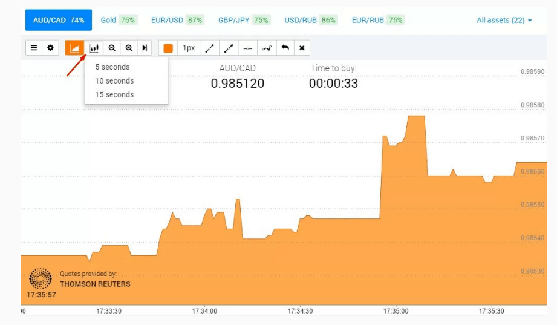Image resolution: width=557 pixels, height=325 pixels.
Task: Click the 0.98560 price axis label
Action: point(532,171)
